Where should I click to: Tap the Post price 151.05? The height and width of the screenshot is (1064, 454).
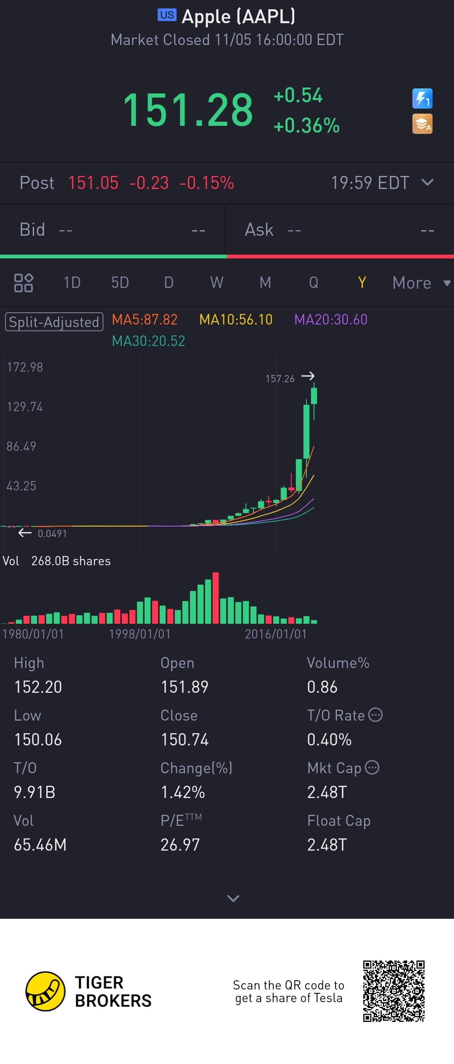pos(93,183)
